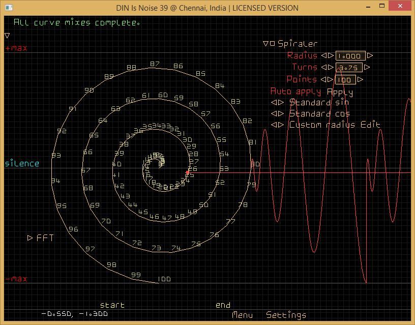Decrease Points count with left arrow
The height and width of the screenshot is (325, 415).
tap(324, 80)
